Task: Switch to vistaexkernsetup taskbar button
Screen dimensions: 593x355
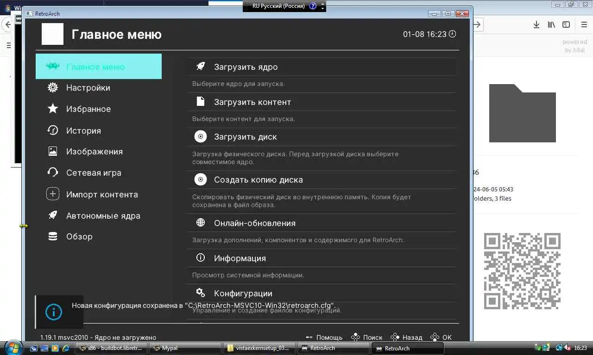Action: (x=259, y=348)
